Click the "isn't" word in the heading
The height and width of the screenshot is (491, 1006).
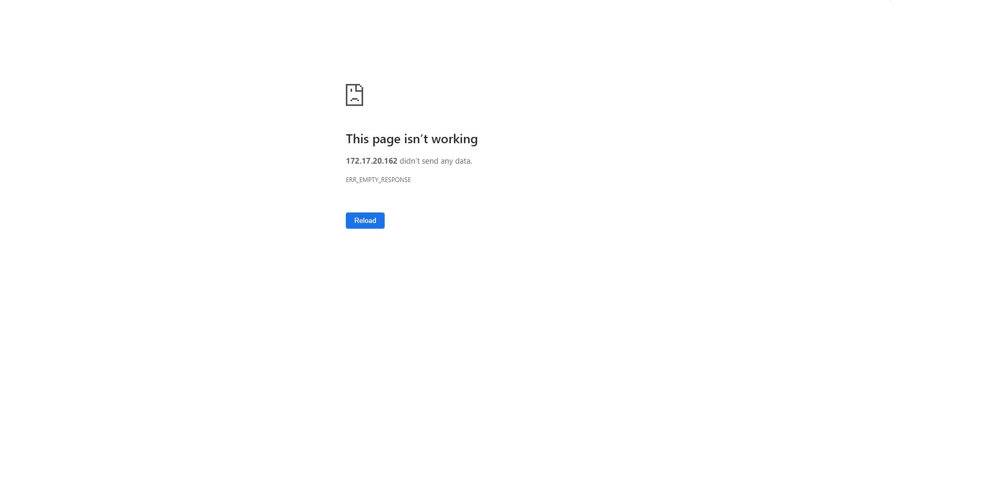pos(416,139)
